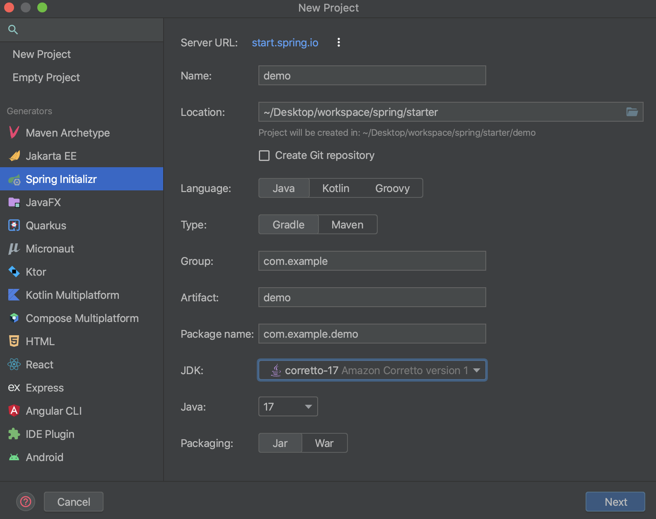Open the start.spring.io server link
656x519 pixels.
point(285,43)
